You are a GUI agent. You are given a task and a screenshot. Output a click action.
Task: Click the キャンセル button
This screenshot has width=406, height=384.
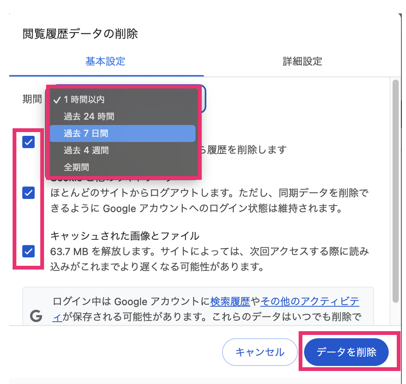[260, 352]
